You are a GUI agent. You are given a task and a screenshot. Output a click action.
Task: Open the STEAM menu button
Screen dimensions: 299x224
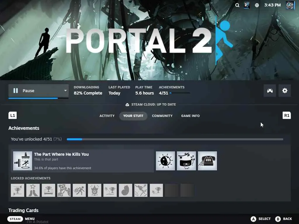(15, 219)
